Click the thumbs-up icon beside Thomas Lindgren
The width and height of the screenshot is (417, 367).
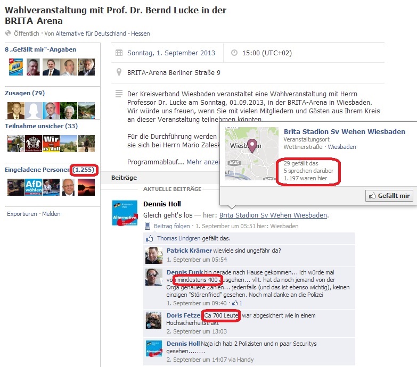150,238
